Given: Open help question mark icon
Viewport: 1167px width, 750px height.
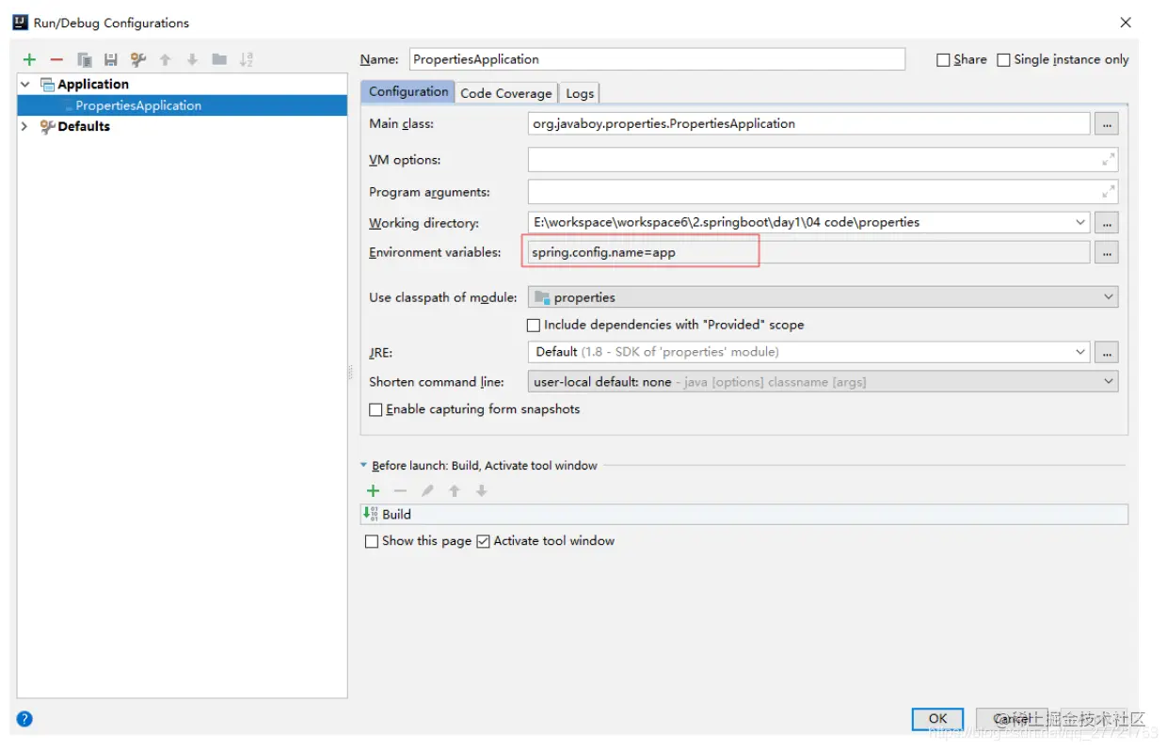Looking at the screenshot, I should [24, 719].
